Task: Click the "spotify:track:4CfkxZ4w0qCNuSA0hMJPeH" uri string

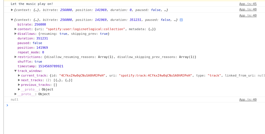Action: pos(156,75)
